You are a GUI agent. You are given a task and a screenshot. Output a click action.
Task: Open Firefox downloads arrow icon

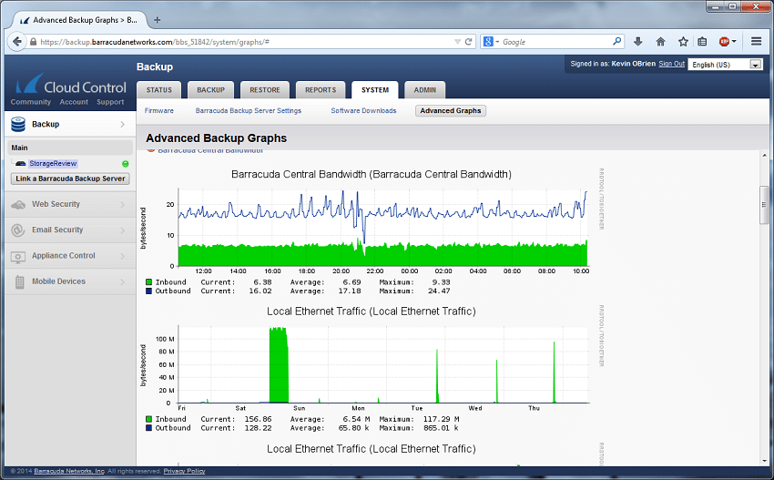point(637,42)
